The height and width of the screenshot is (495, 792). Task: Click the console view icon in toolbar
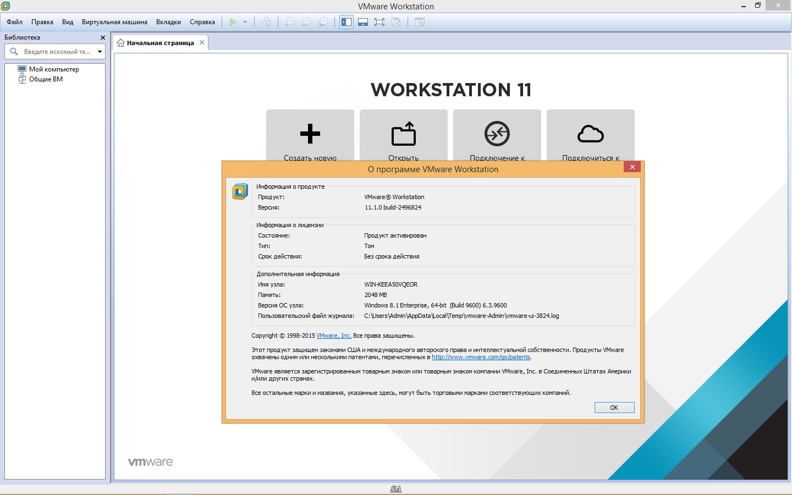click(x=420, y=22)
